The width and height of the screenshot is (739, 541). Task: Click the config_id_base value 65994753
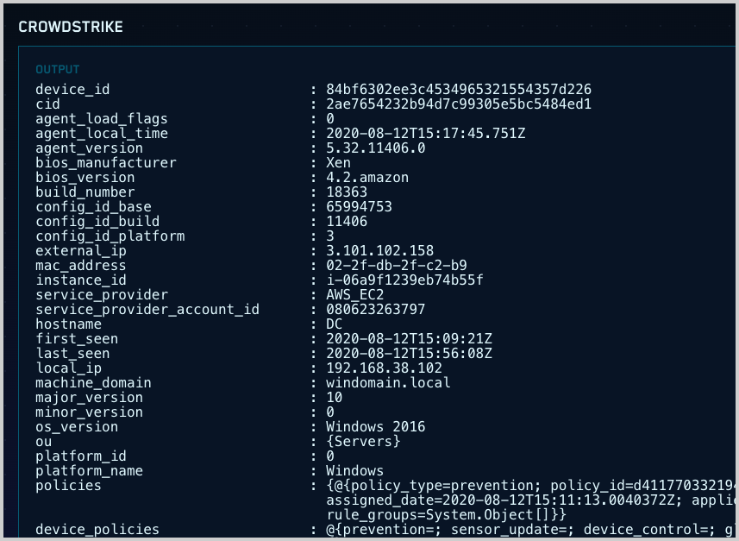[359, 207]
